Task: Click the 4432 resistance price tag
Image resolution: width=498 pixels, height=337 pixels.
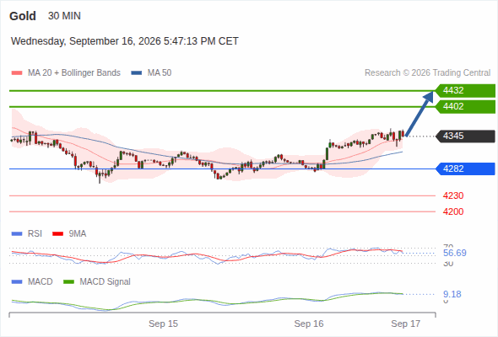Action: (x=465, y=91)
